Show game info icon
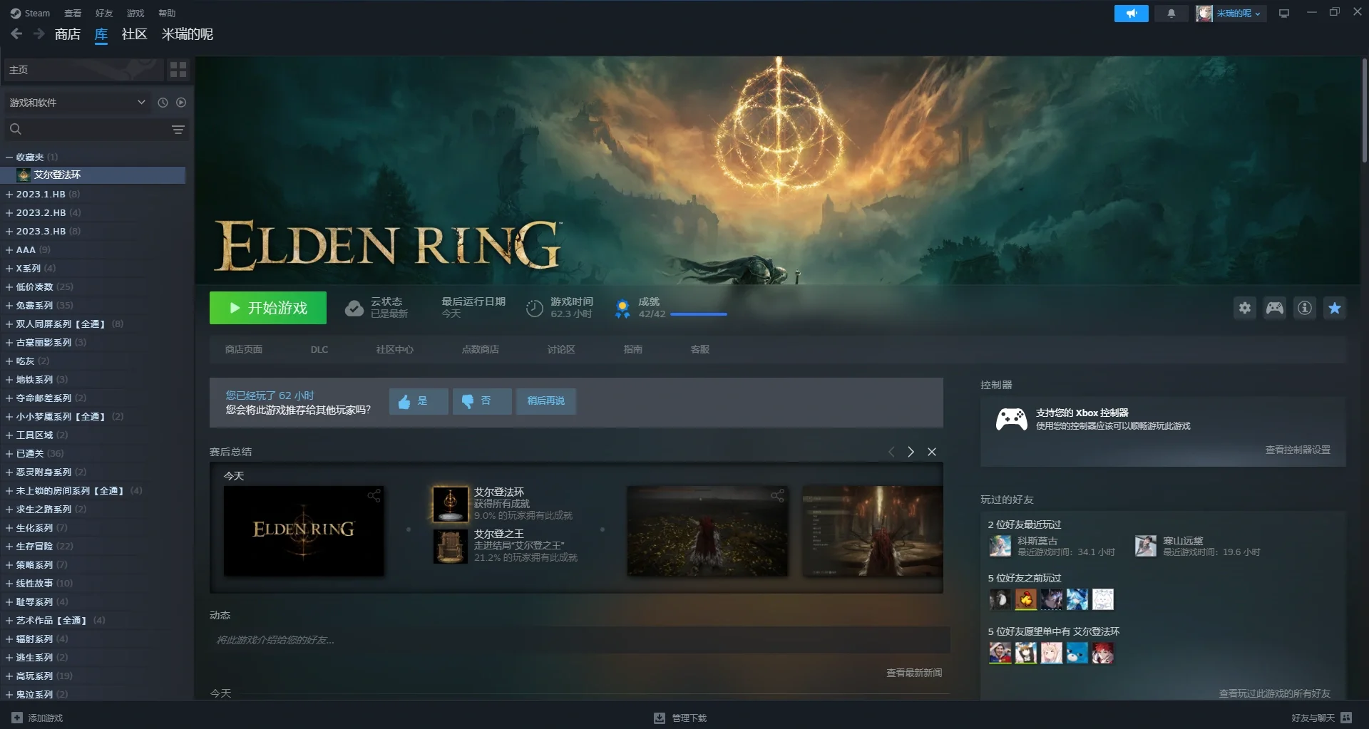The image size is (1369, 729). tap(1305, 308)
